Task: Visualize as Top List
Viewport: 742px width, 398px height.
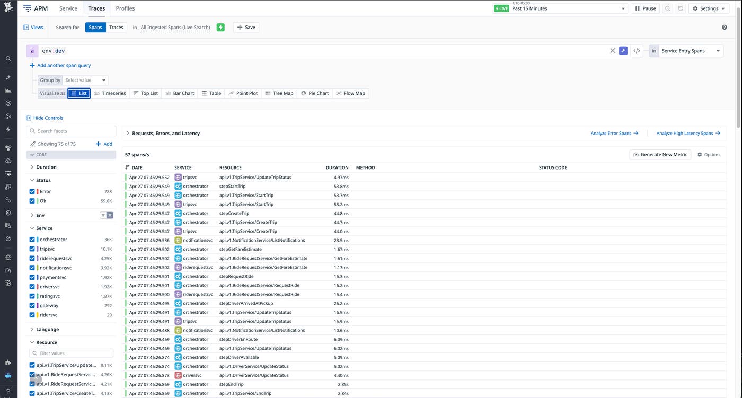Action: [x=146, y=93]
